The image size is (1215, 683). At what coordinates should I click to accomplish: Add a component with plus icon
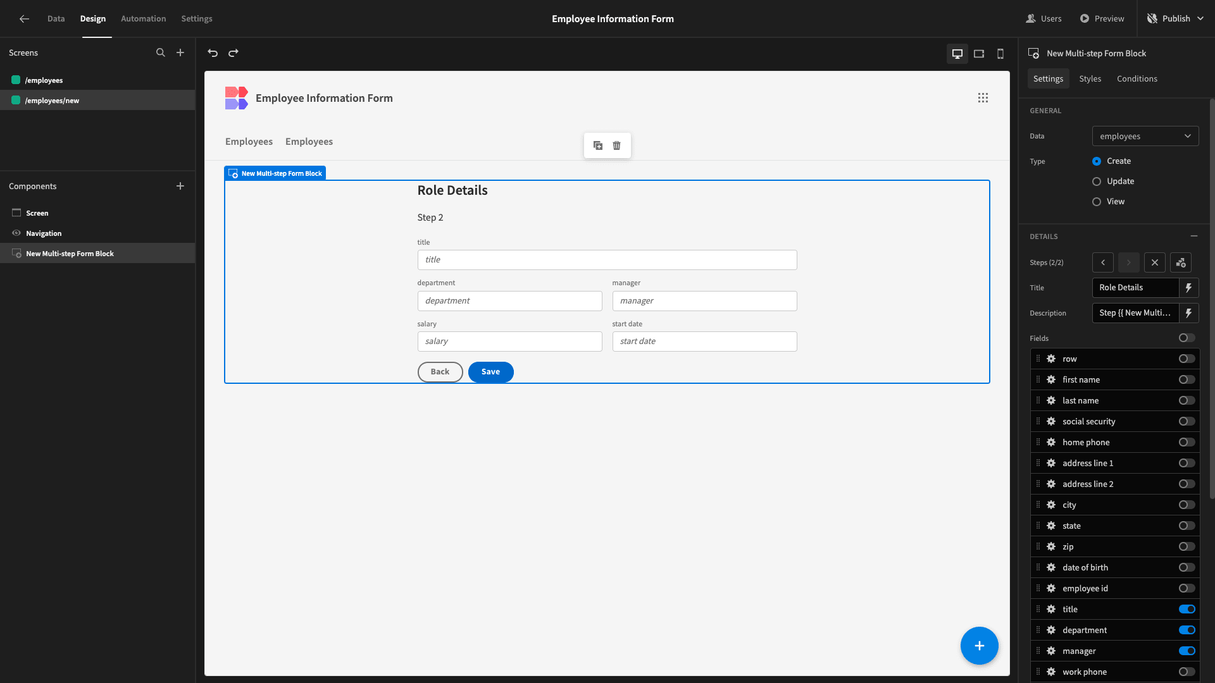click(180, 186)
